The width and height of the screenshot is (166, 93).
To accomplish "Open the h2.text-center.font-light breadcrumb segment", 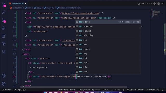I will point(70,8).
